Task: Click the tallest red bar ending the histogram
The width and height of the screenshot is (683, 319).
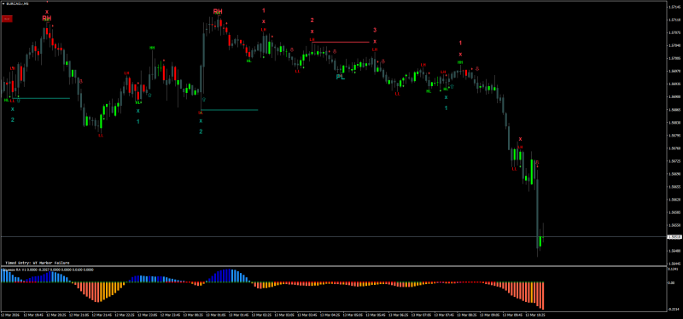Action: pos(543,295)
